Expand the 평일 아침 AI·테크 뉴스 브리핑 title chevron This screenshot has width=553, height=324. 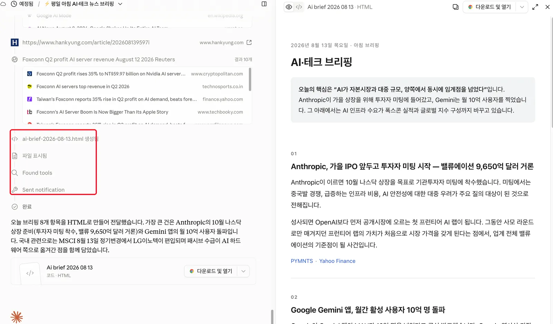click(120, 4)
